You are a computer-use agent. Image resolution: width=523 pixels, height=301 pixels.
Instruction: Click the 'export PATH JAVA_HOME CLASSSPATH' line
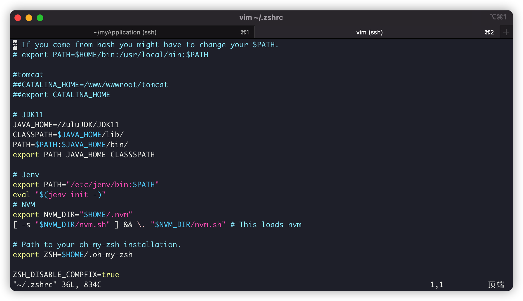(x=84, y=155)
